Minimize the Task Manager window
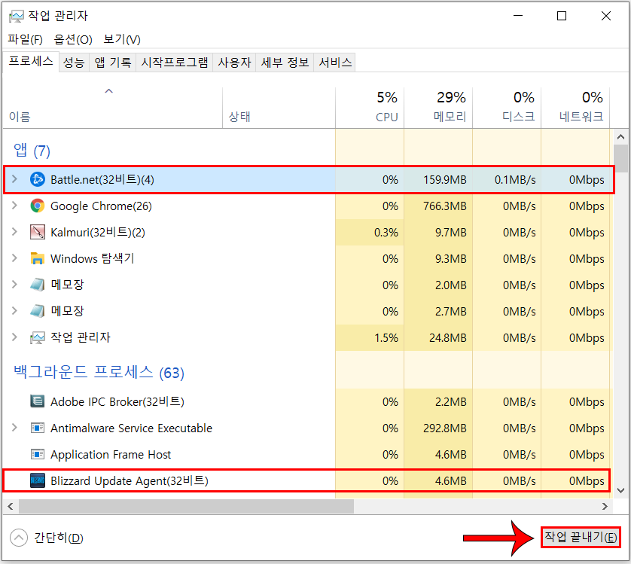631x564 pixels. (518, 16)
